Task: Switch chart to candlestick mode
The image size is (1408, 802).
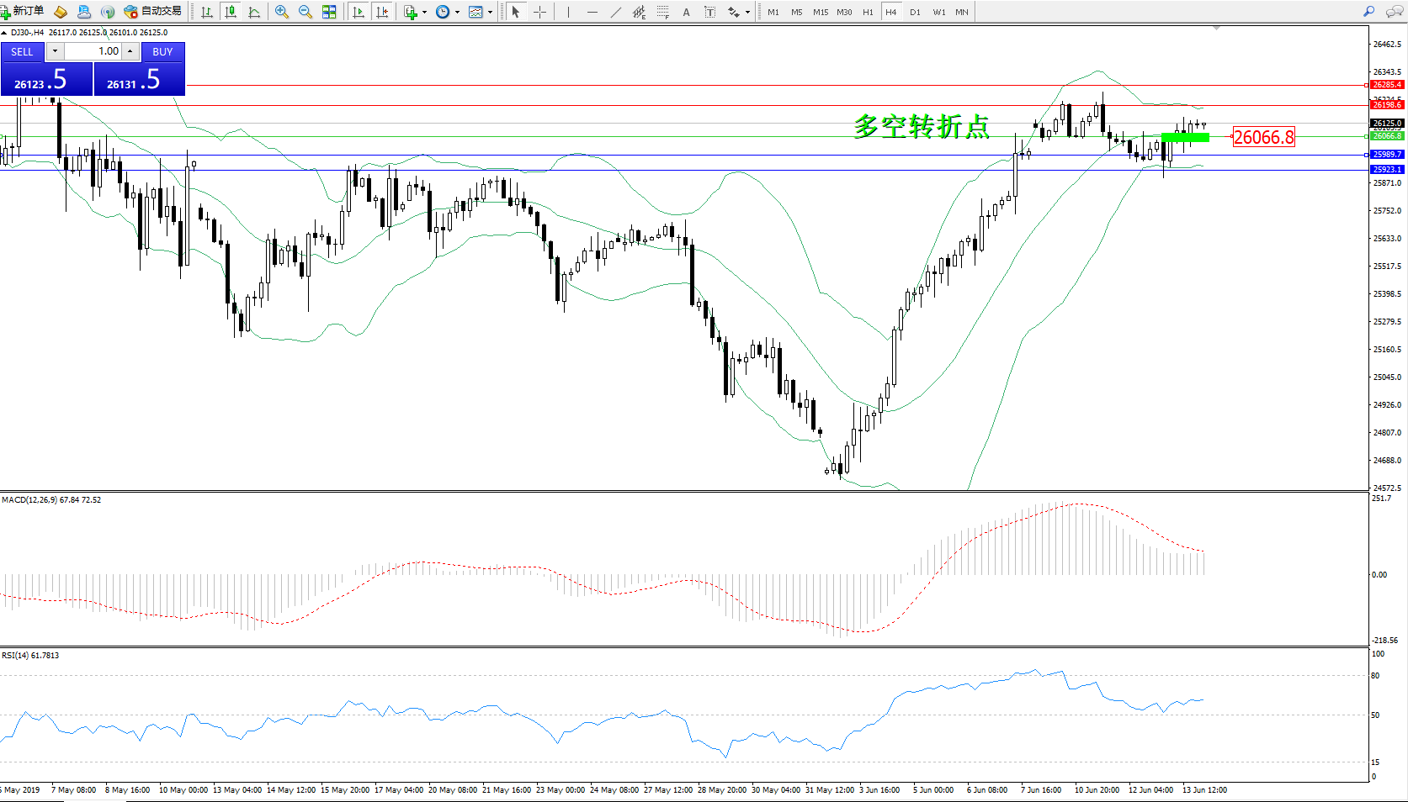Action: click(231, 12)
